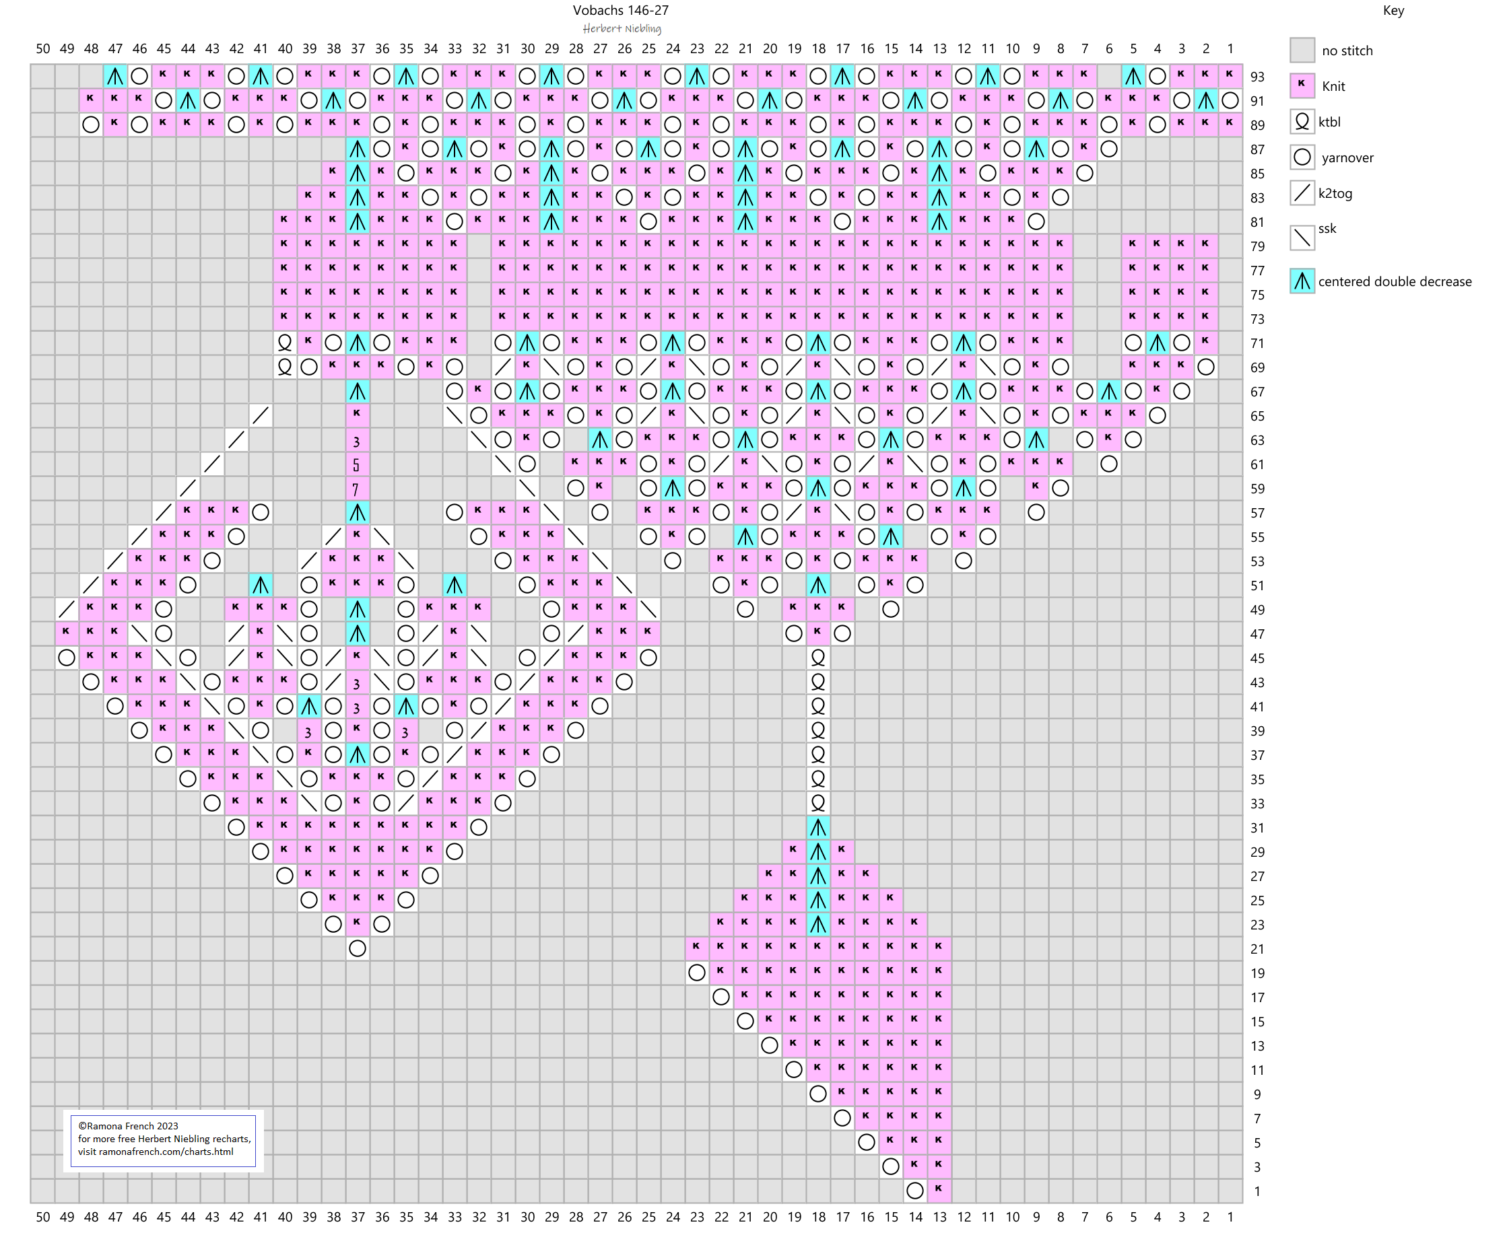Viewport: 1507px width, 1233px height.
Task: Click the yarnover symbol in row 1
Action: (x=915, y=1191)
